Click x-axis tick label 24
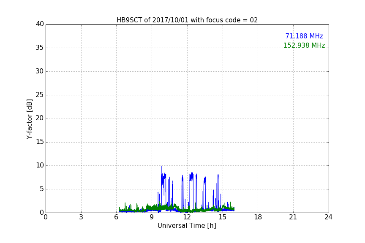 (x=328, y=217)
